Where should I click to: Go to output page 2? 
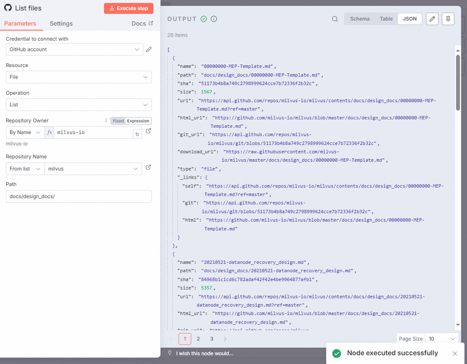tap(198, 339)
